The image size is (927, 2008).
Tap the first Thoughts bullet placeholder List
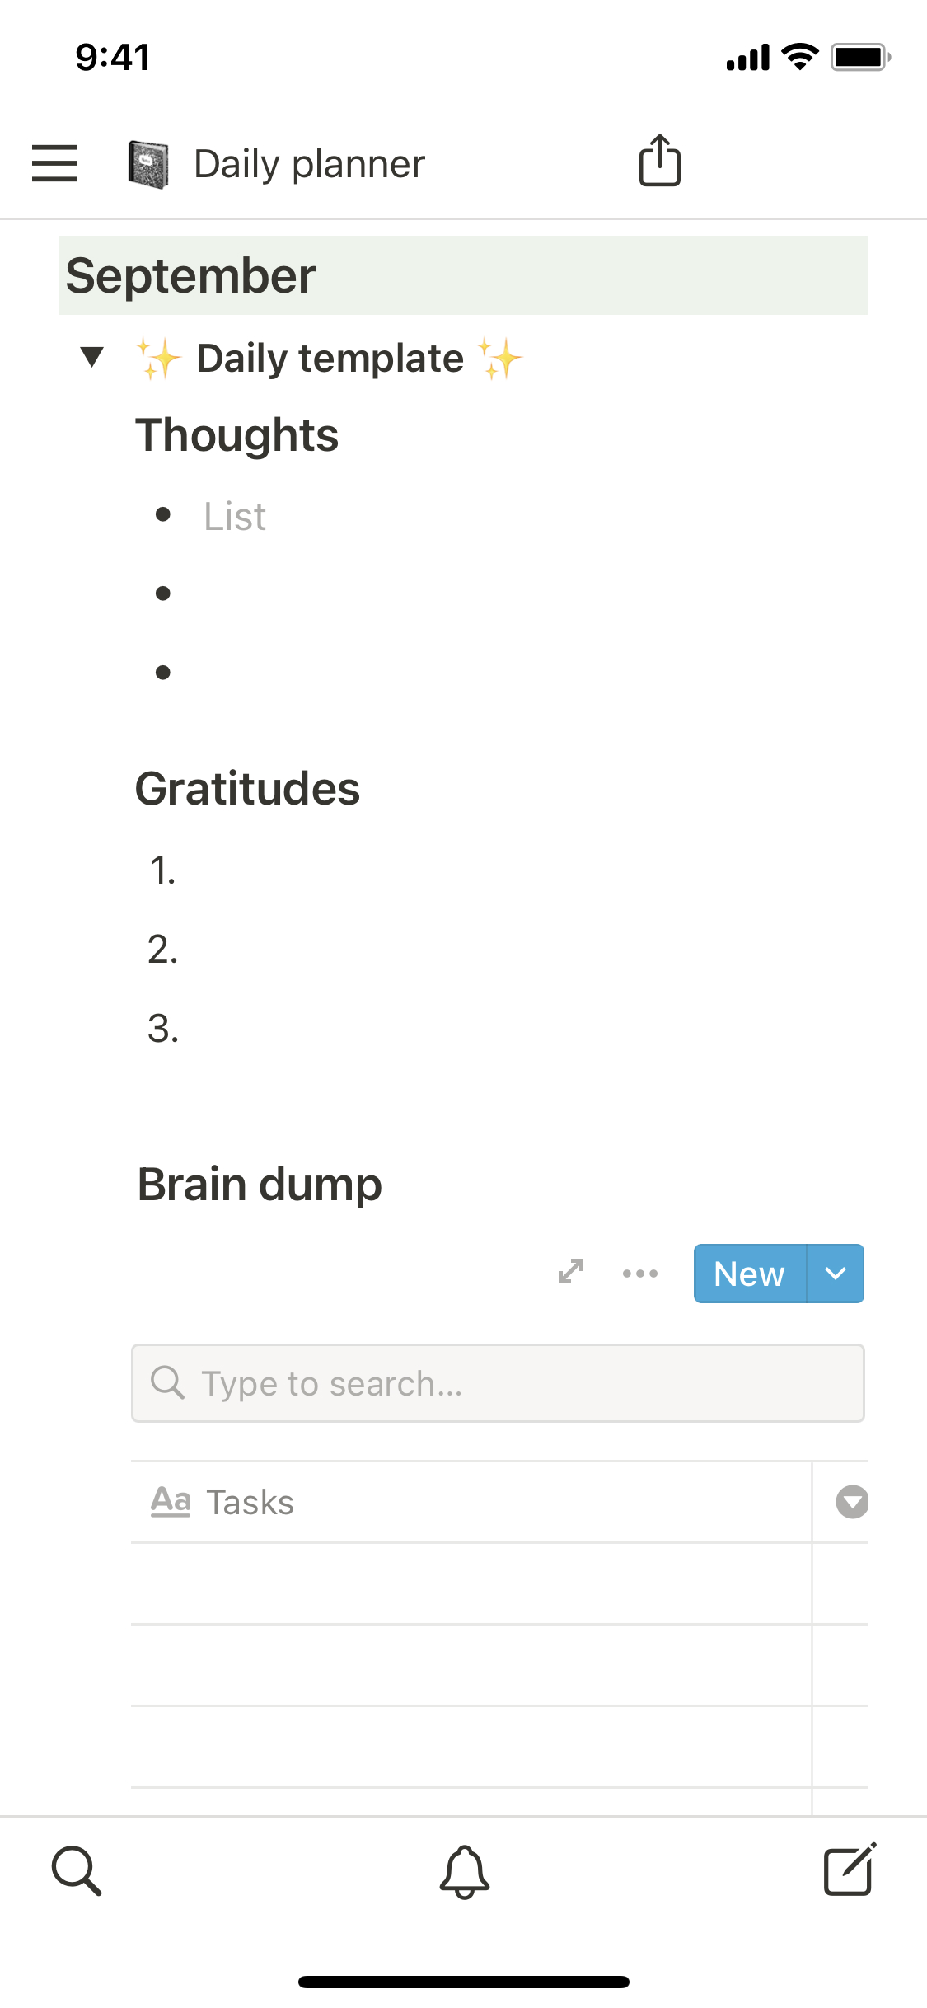click(236, 517)
